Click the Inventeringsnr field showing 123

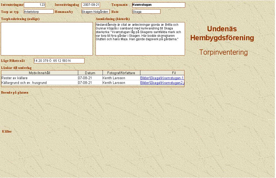point(35,5)
